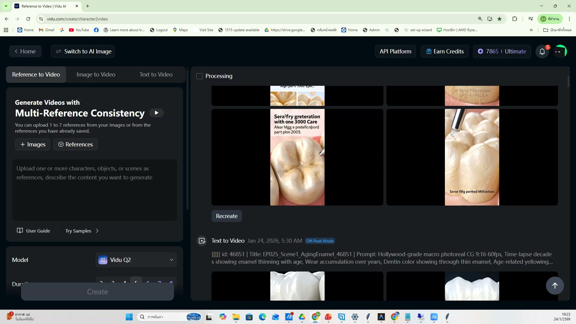Click the Text to Video task icon

pyautogui.click(x=202, y=241)
